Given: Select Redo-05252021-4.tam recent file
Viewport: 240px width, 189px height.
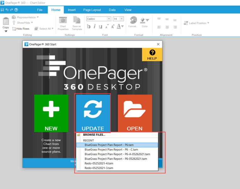Looking at the screenshot, I should pyautogui.click(x=117, y=163).
